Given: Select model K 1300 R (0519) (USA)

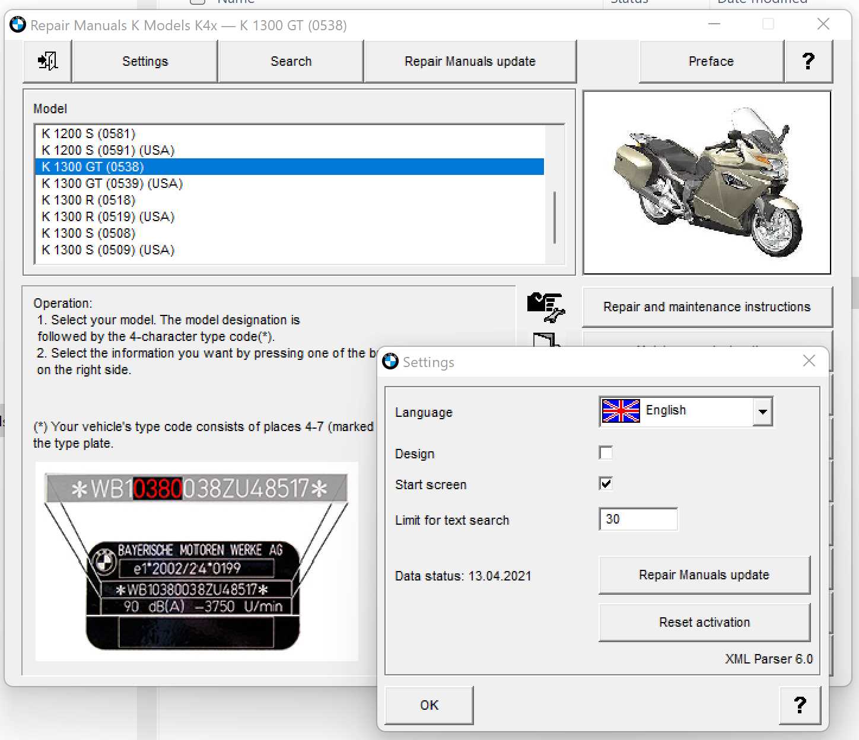Looking at the screenshot, I should click(289, 216).
